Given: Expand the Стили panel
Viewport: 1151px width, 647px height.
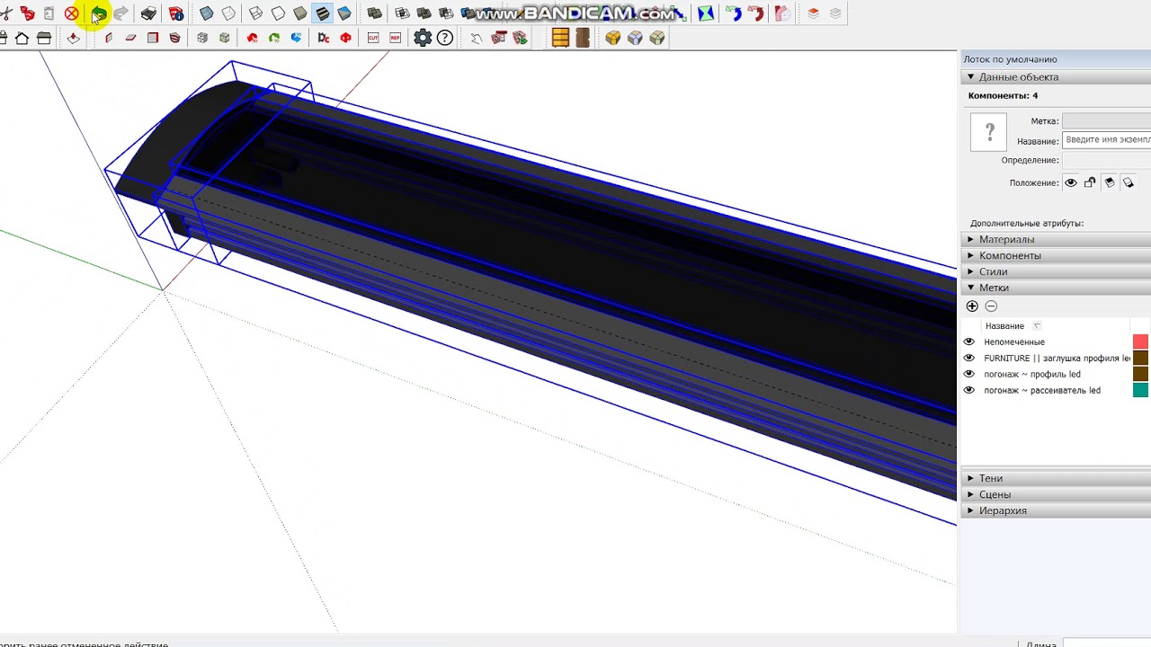Looking at the screenshot, I should (1056, 271).
